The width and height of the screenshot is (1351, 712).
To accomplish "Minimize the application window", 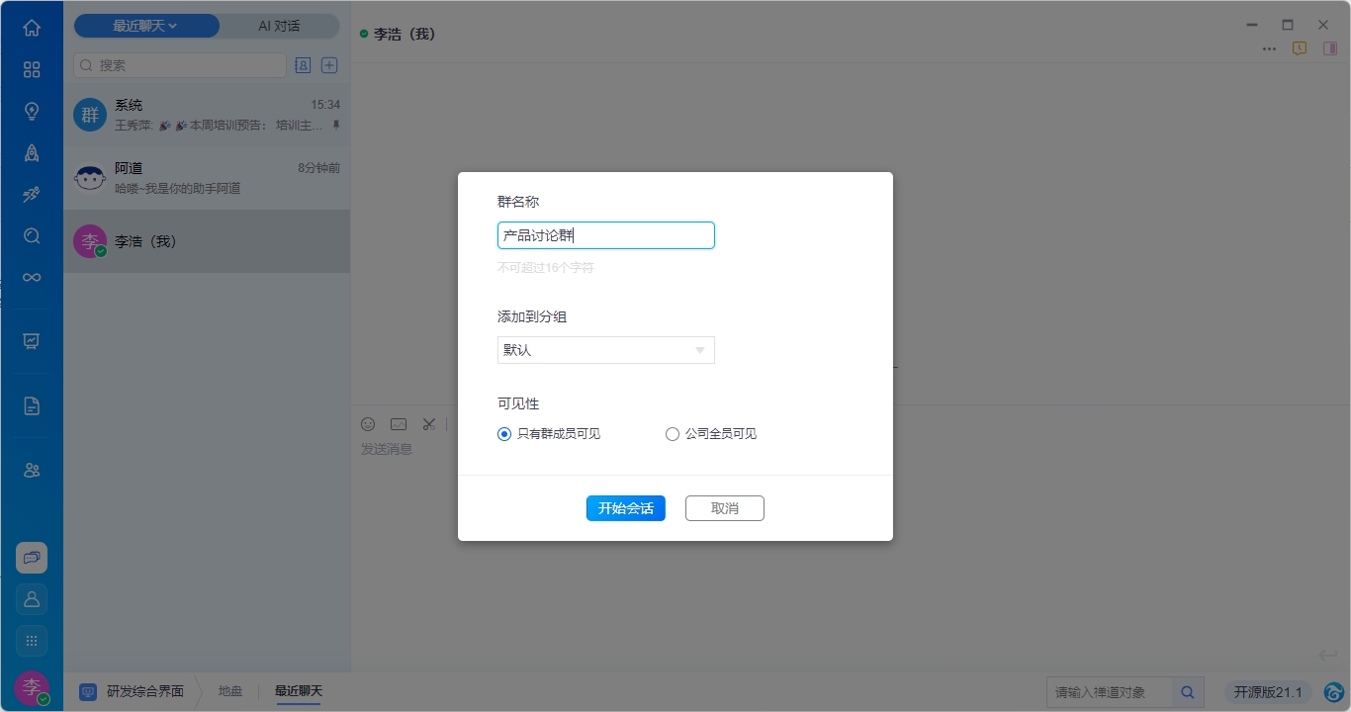I will point(1252,25).
